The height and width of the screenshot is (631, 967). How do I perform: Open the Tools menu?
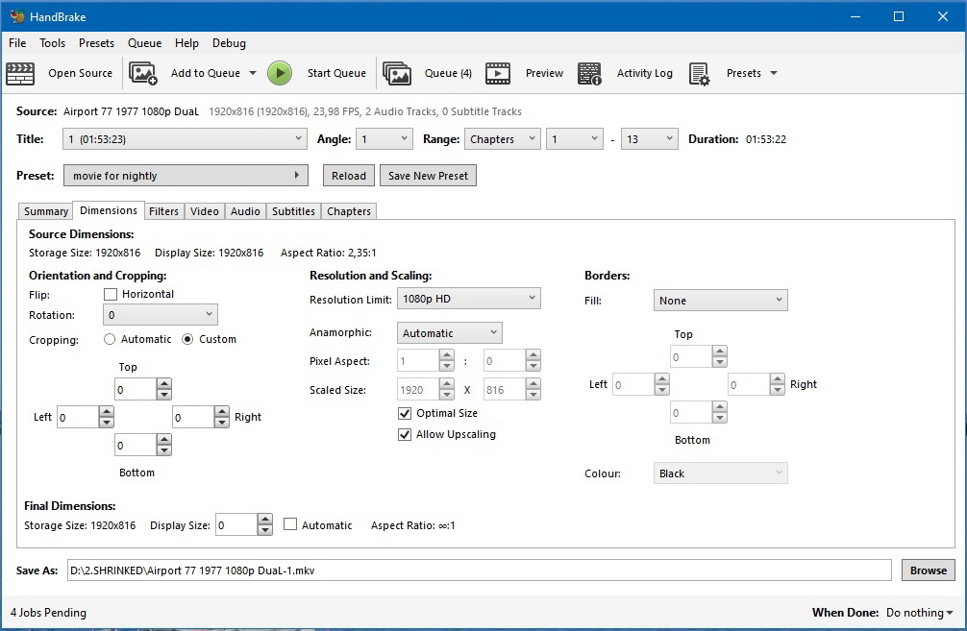(x=52, y=43)
